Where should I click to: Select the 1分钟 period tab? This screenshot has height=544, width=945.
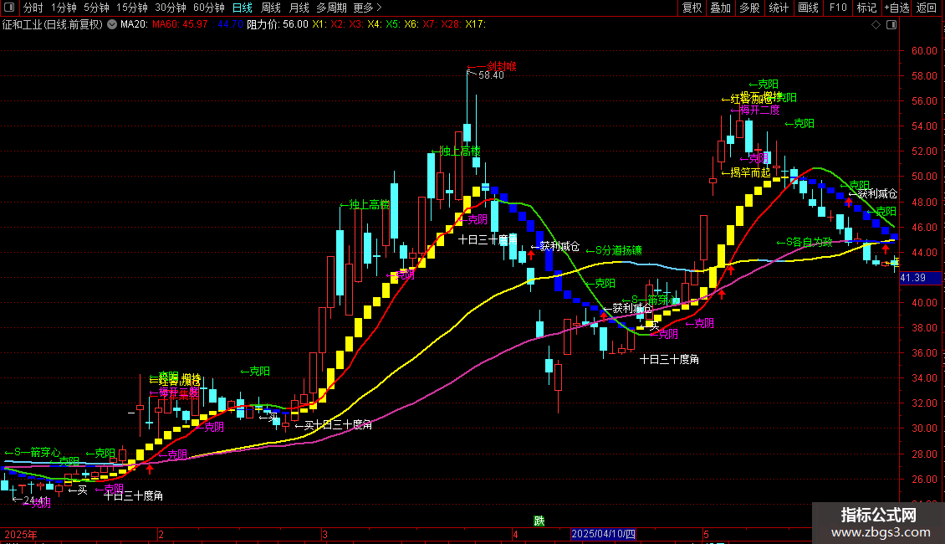pos(64,8)
